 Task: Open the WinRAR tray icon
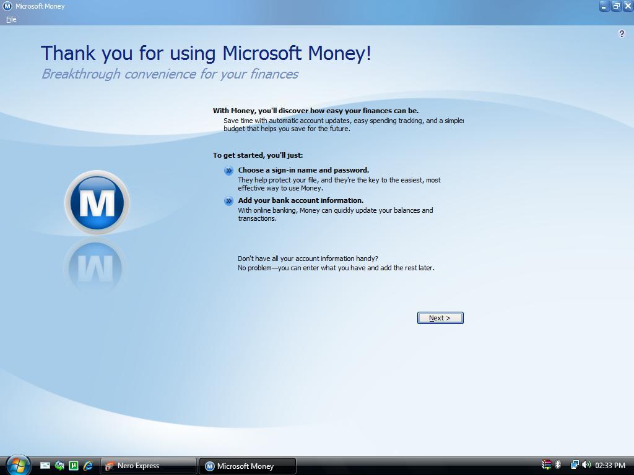click(546, 465)
